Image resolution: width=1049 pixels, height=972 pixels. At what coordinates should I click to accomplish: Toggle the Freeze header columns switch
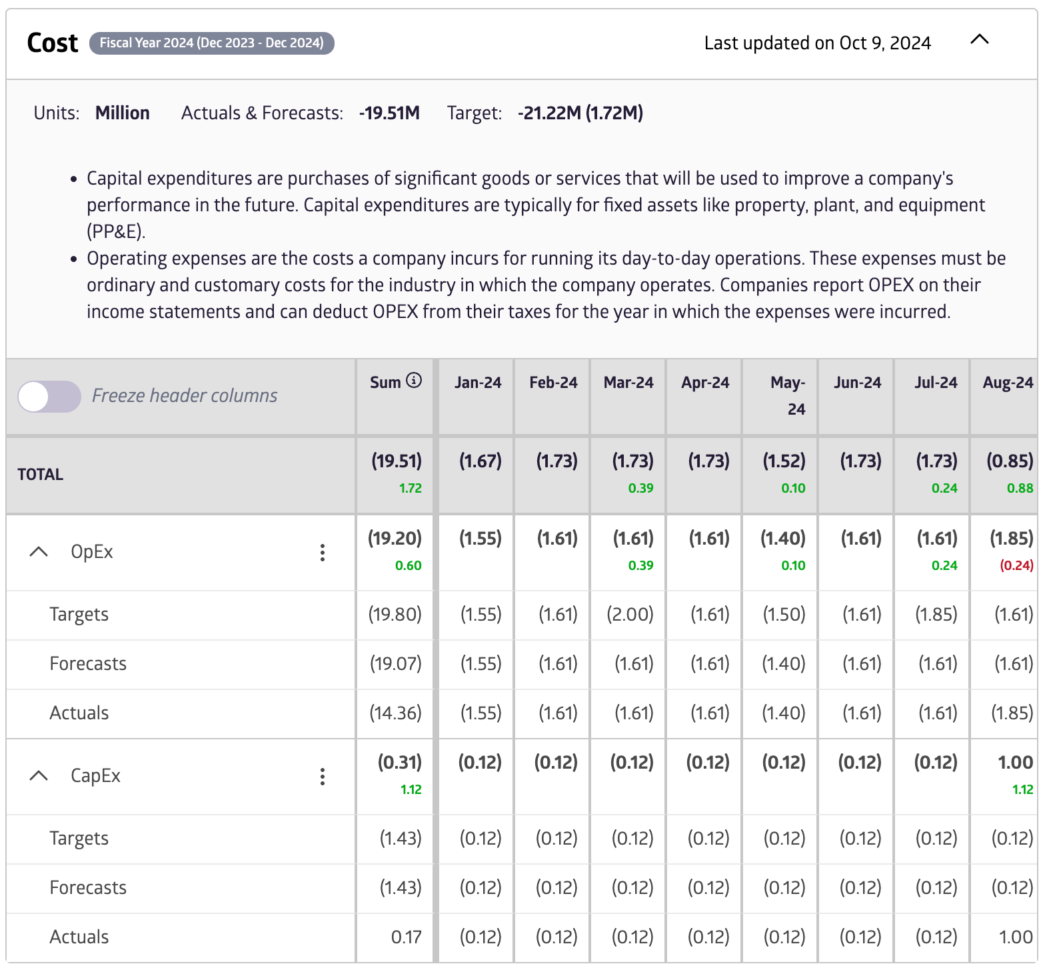(x=49, y=397)
